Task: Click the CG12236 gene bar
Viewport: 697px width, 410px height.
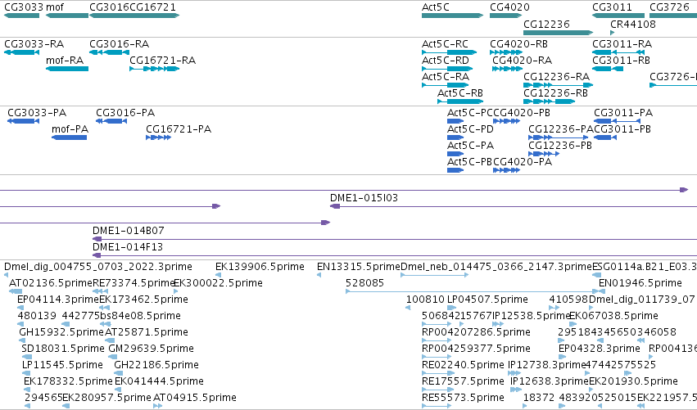Action: (x=559, y=33)
